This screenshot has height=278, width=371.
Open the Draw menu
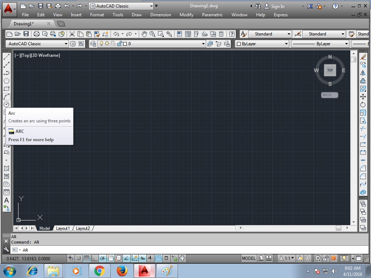pos(137,15)
